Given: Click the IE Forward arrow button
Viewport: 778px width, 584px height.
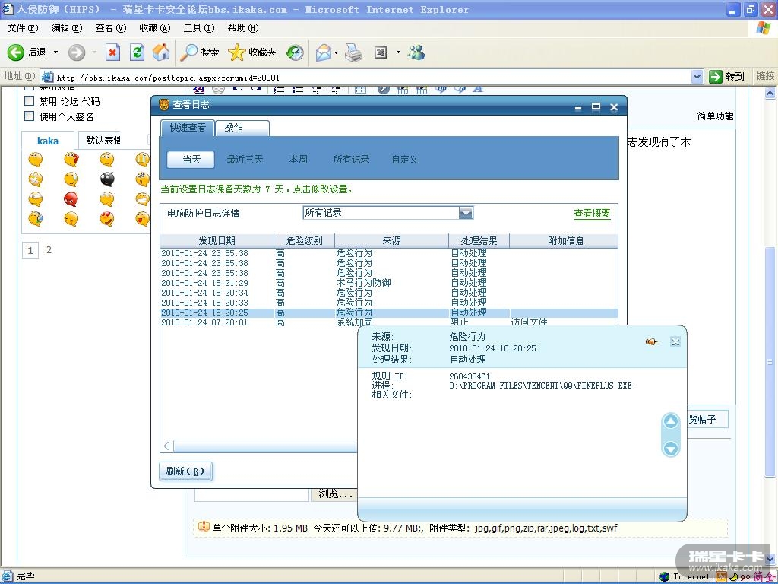Looking at the screenshot, I should pos(77,52).
